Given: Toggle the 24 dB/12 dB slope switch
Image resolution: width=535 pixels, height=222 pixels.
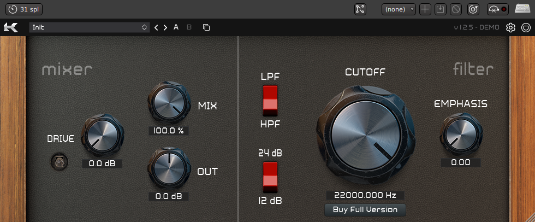Looking at the screenshot, I should pos(270,177).
